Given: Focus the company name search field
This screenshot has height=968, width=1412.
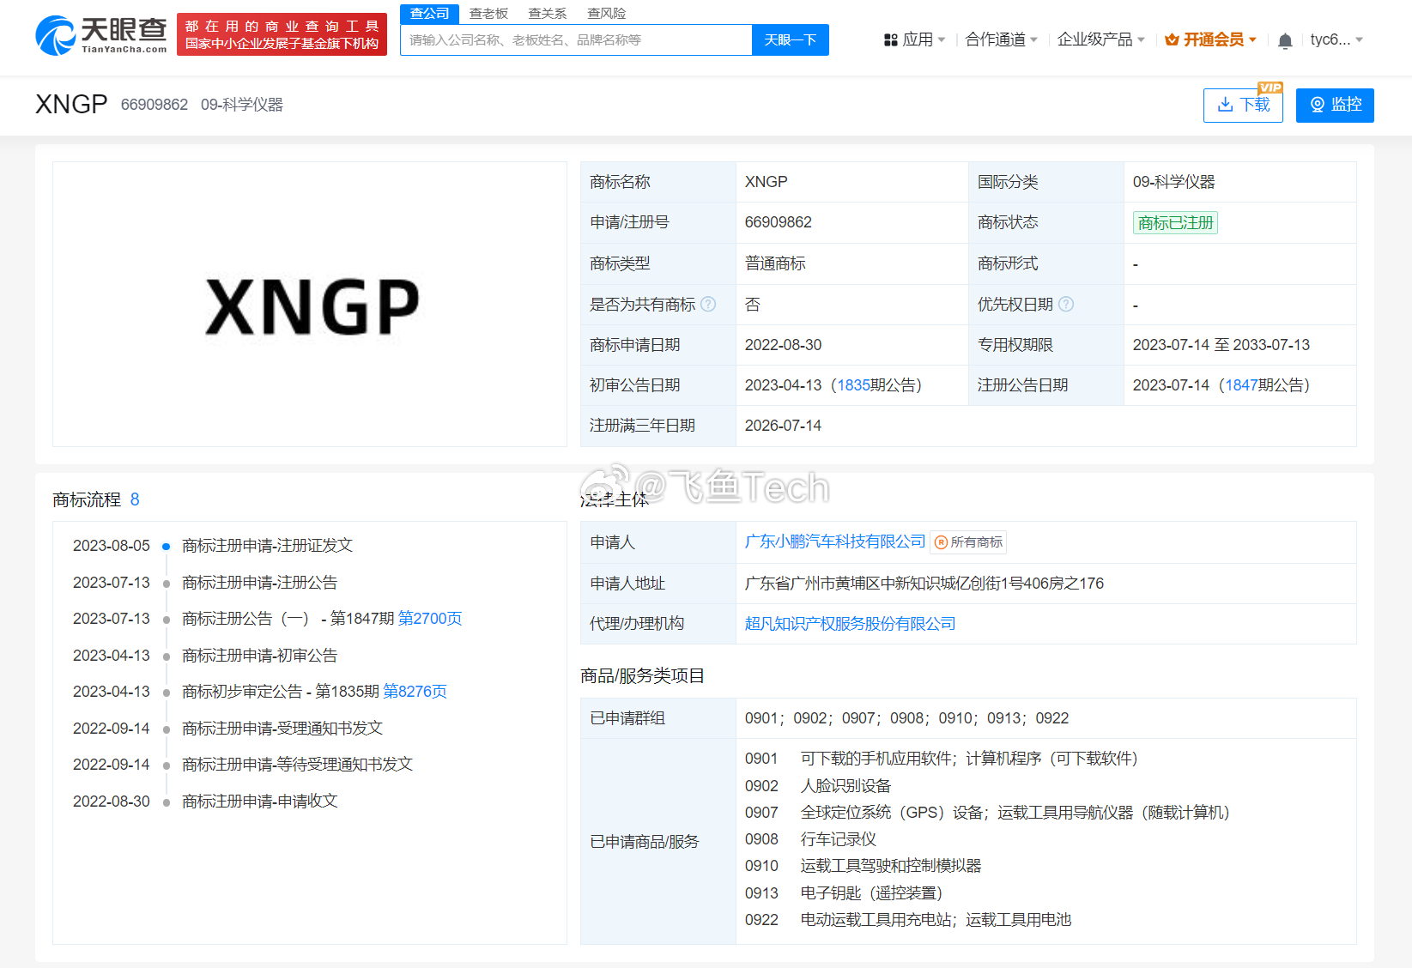Looking at the screenshot, I should 576,40.
